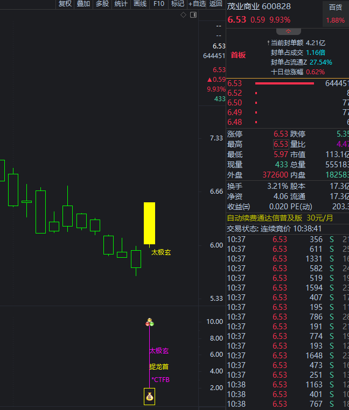349x410 pixels.
Task: Add stock to watchlist via +自选
Action: coord(197,4)
